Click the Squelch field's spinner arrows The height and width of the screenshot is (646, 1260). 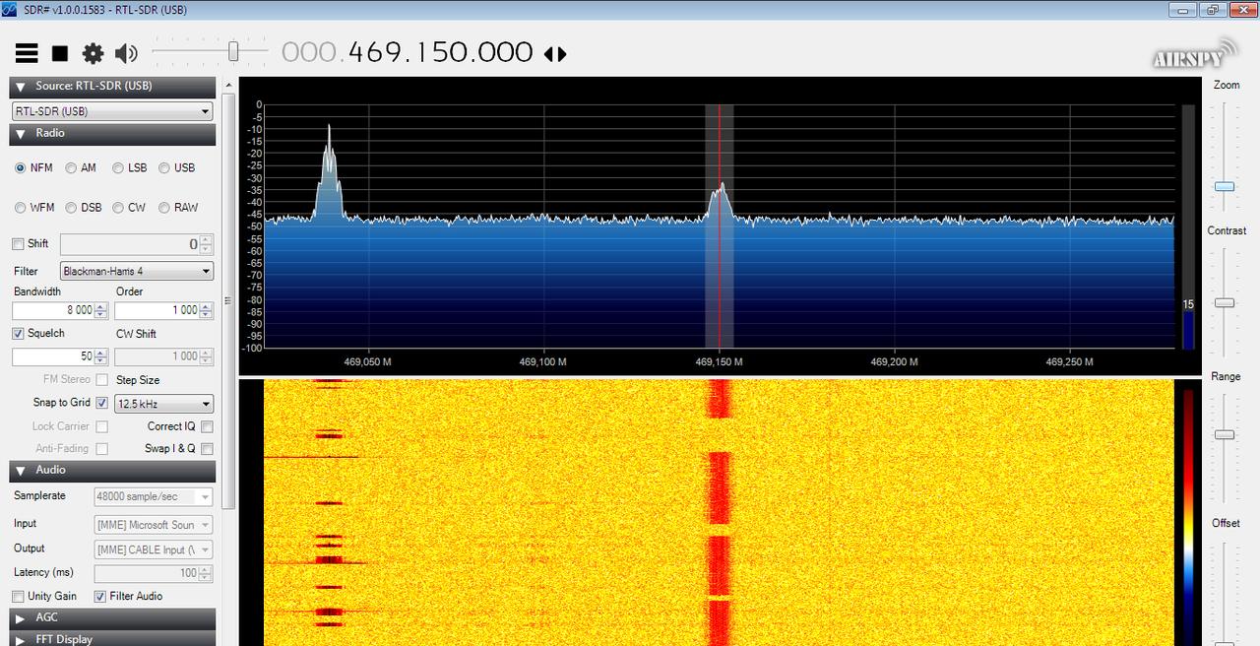pyautogui.click(x=102, y=356)
